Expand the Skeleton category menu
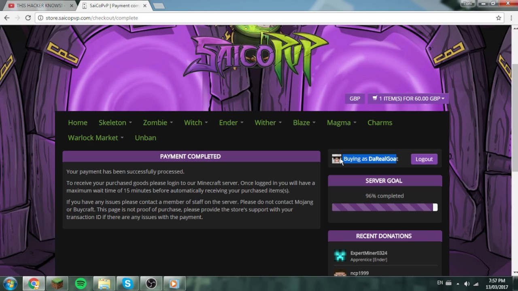Viewport: 518px width, 291px height. coord(115,122)
